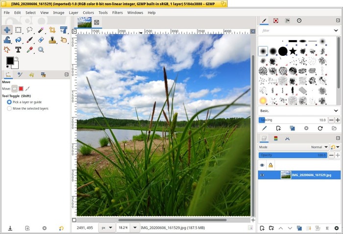
Task: Activate the Bucket Fill tool
Action: pyautogui.click(x=19, y=40)
